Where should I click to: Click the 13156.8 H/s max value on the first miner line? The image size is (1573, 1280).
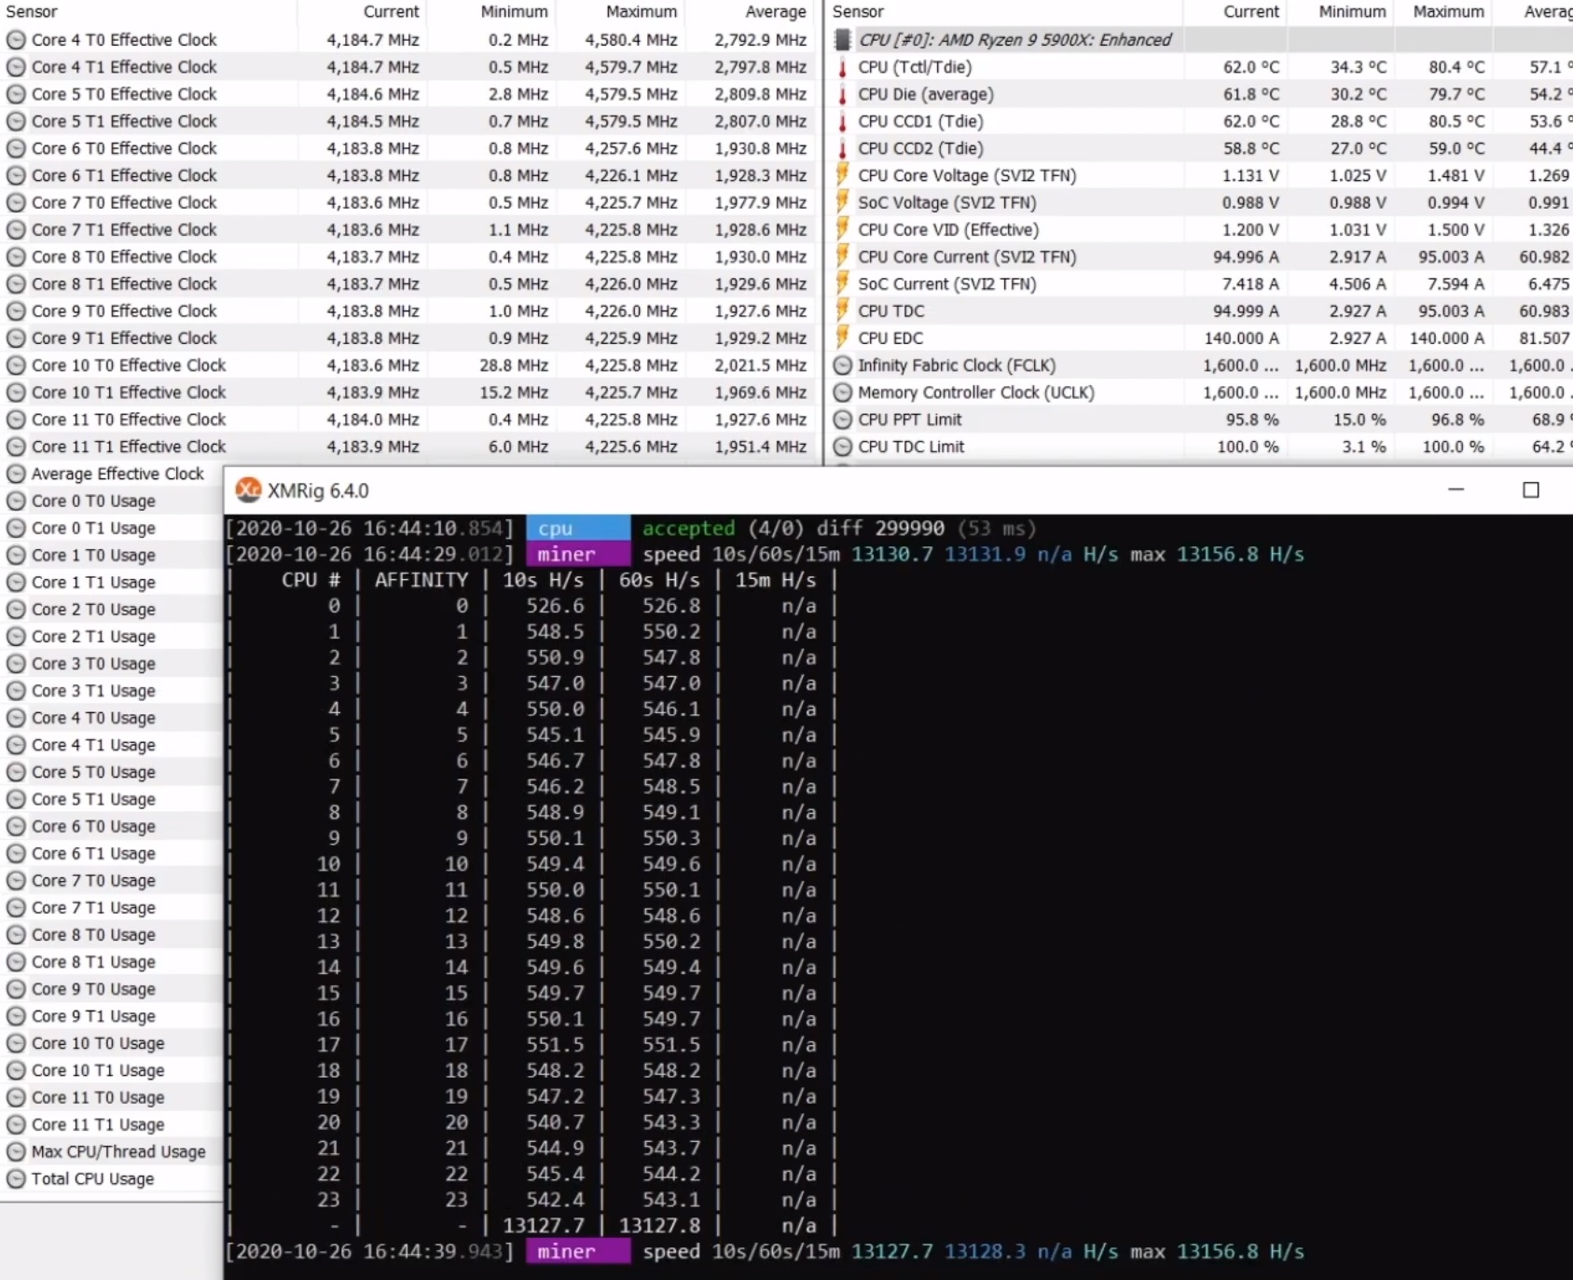click(x=1240, y=555)
